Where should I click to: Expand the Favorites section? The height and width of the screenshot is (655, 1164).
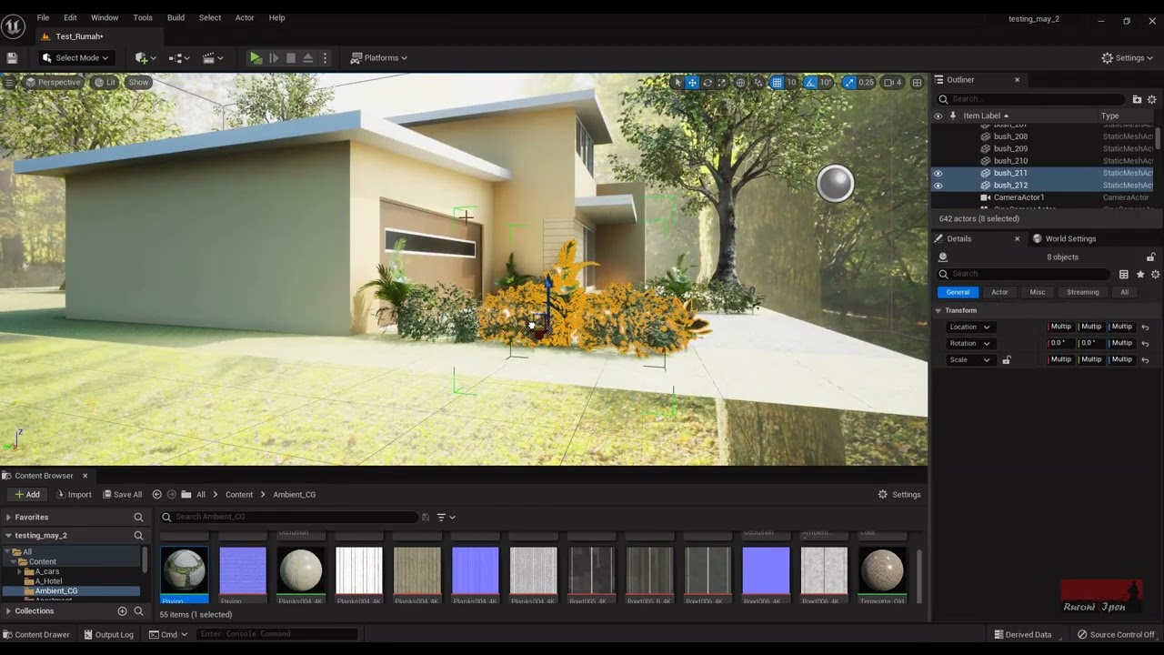click(x=8, y=517)
